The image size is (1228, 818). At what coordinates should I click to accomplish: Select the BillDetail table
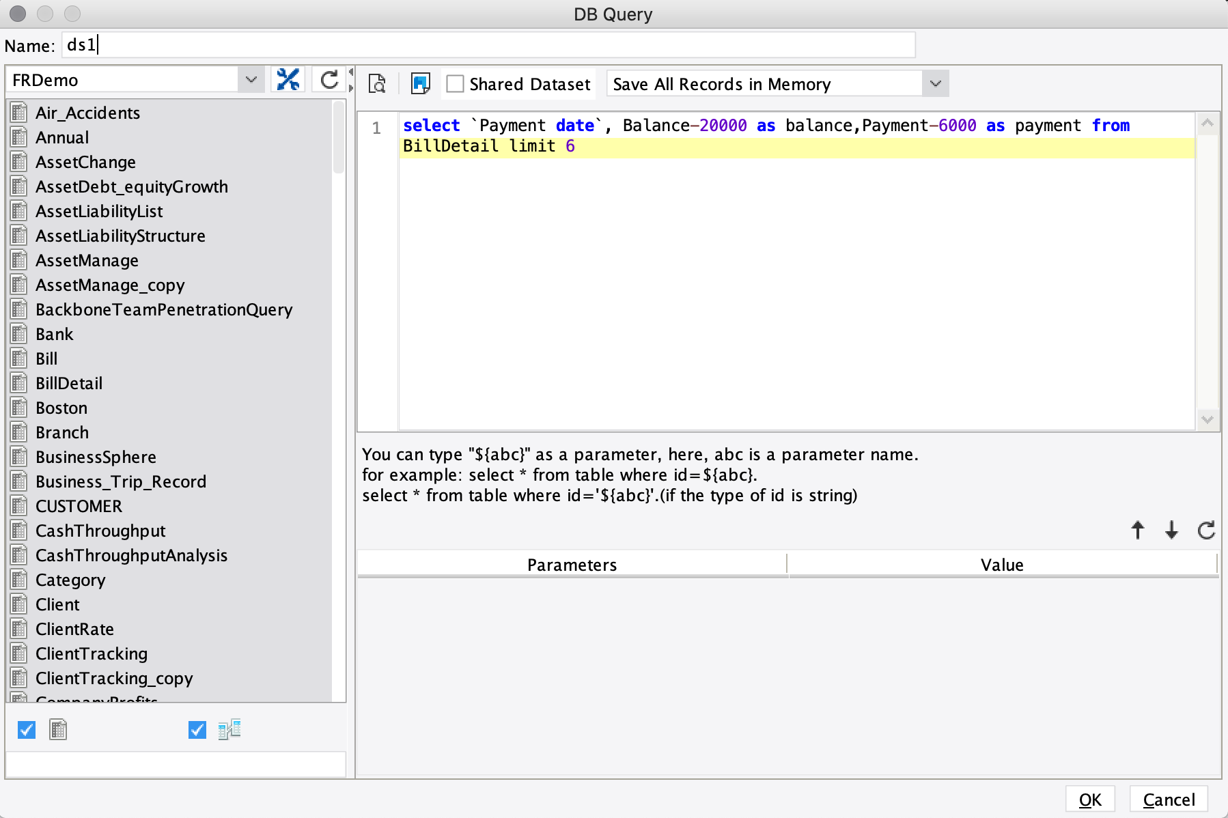[69, 383]
